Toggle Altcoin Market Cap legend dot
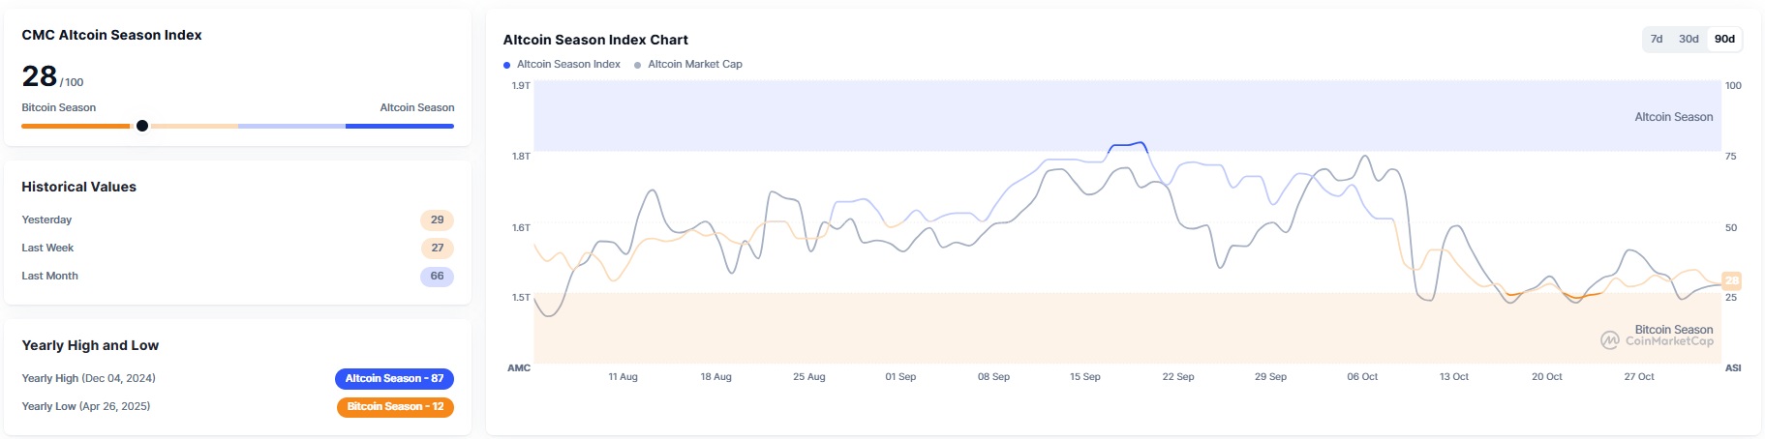The width and height of the screenshot is (1765, 439). (x=637, y=65)
